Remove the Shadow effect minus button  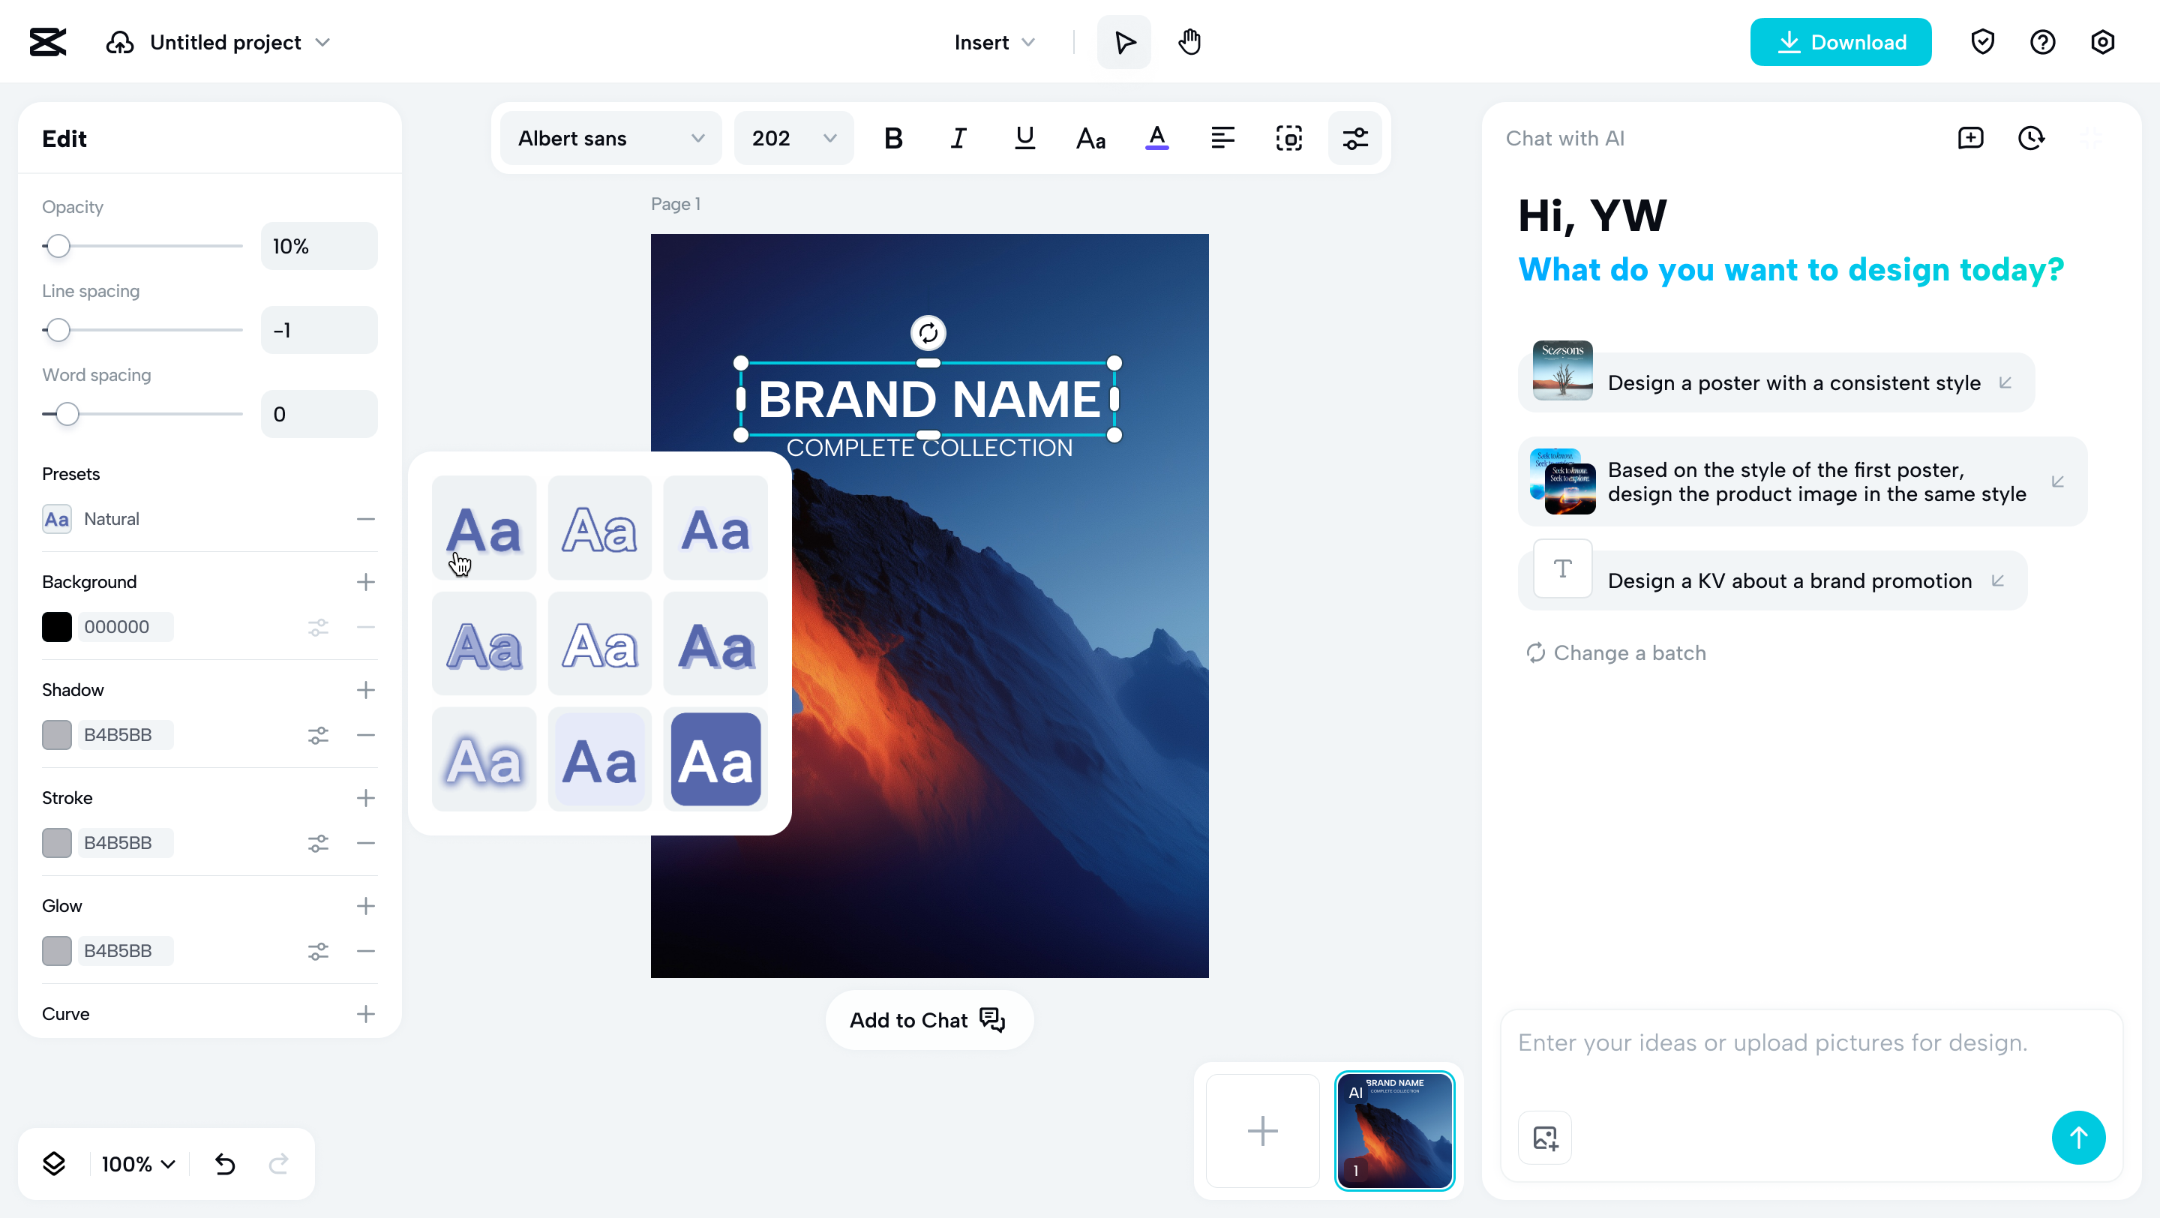365,735
